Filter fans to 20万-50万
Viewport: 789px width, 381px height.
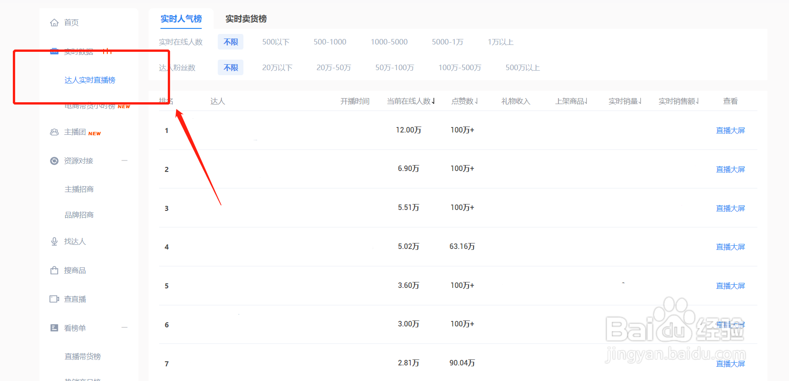click(x=334, y=67)
